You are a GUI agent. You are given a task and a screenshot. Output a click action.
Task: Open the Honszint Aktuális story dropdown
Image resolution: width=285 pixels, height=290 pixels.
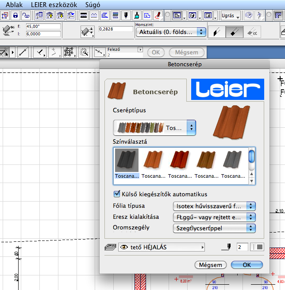coord(171,32)
